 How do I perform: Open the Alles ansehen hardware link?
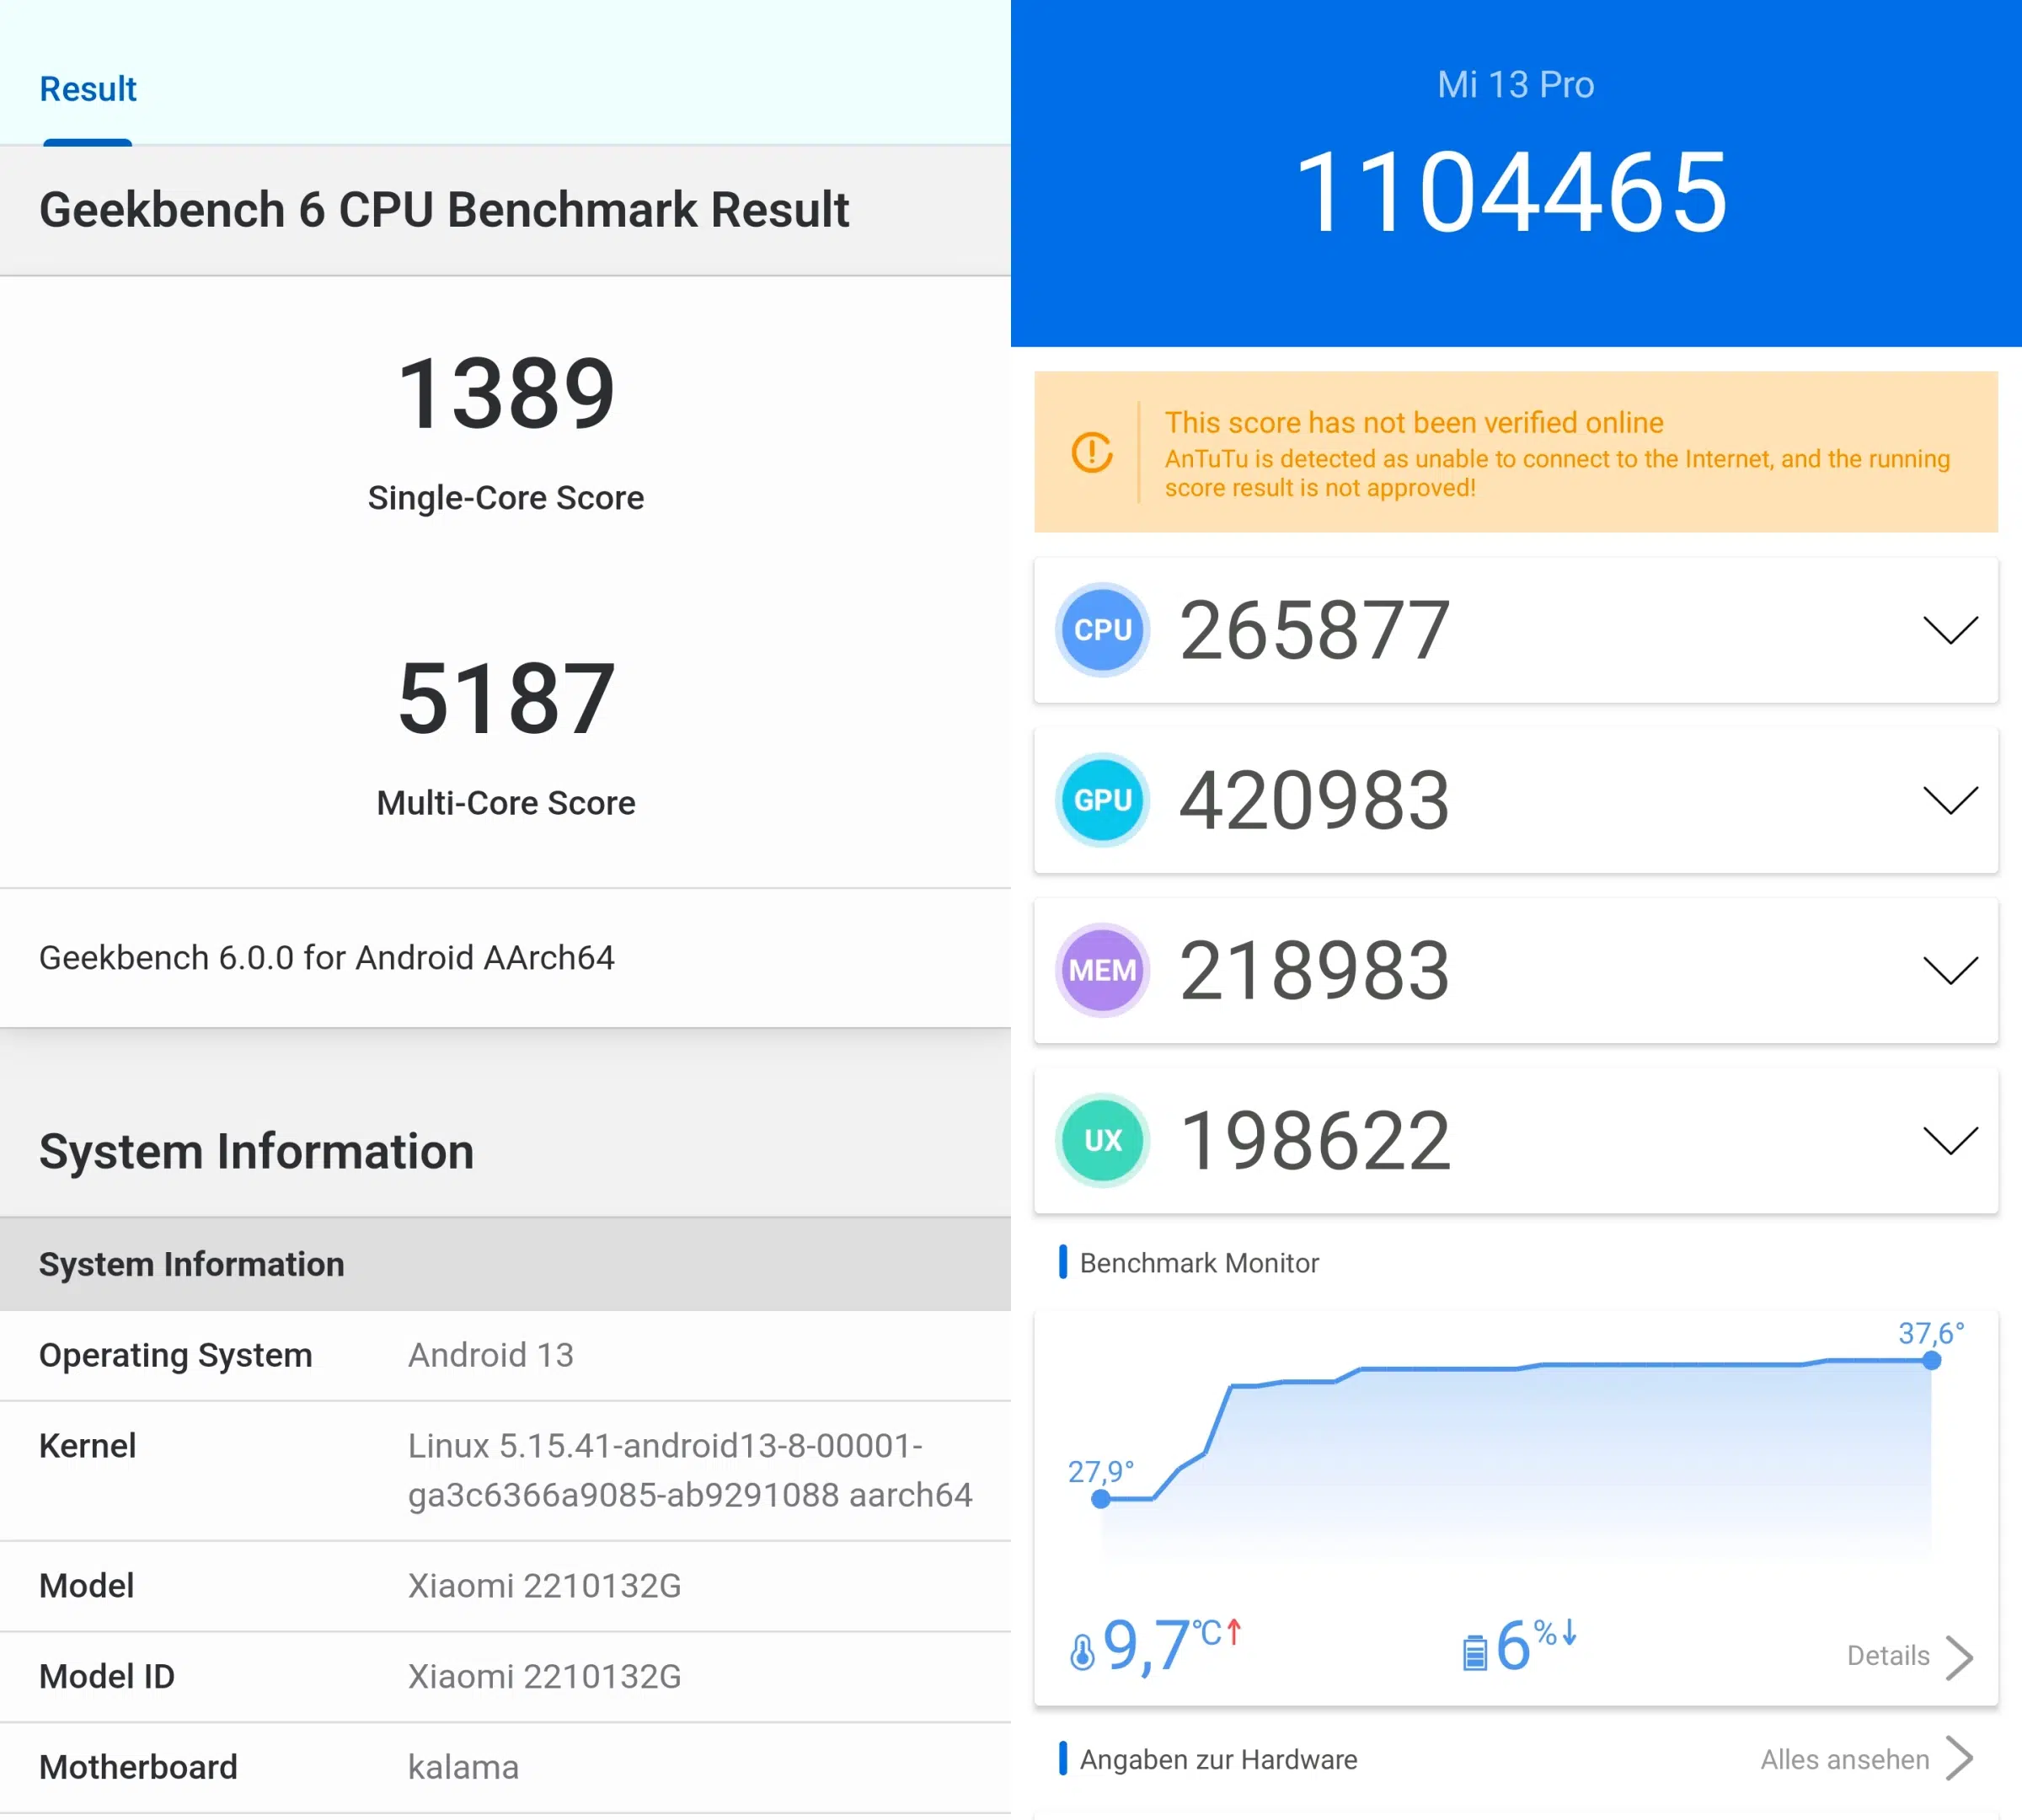(x=1866, y=1759)
